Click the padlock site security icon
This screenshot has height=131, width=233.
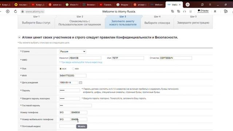click(23, 11)
